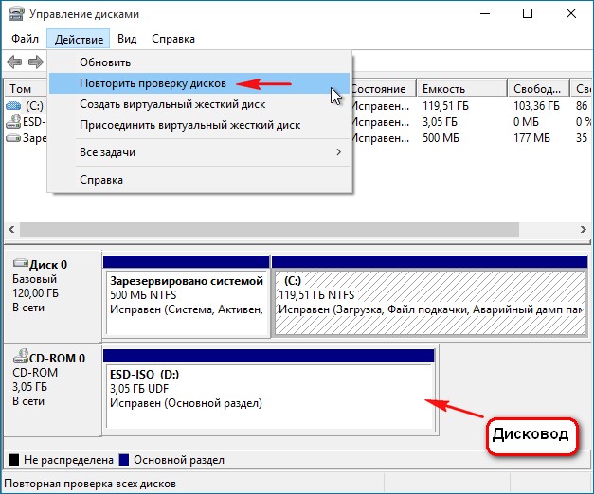Open the Вид menu
594x494 pixels.
pyautogui.click(x=127, y=39)
